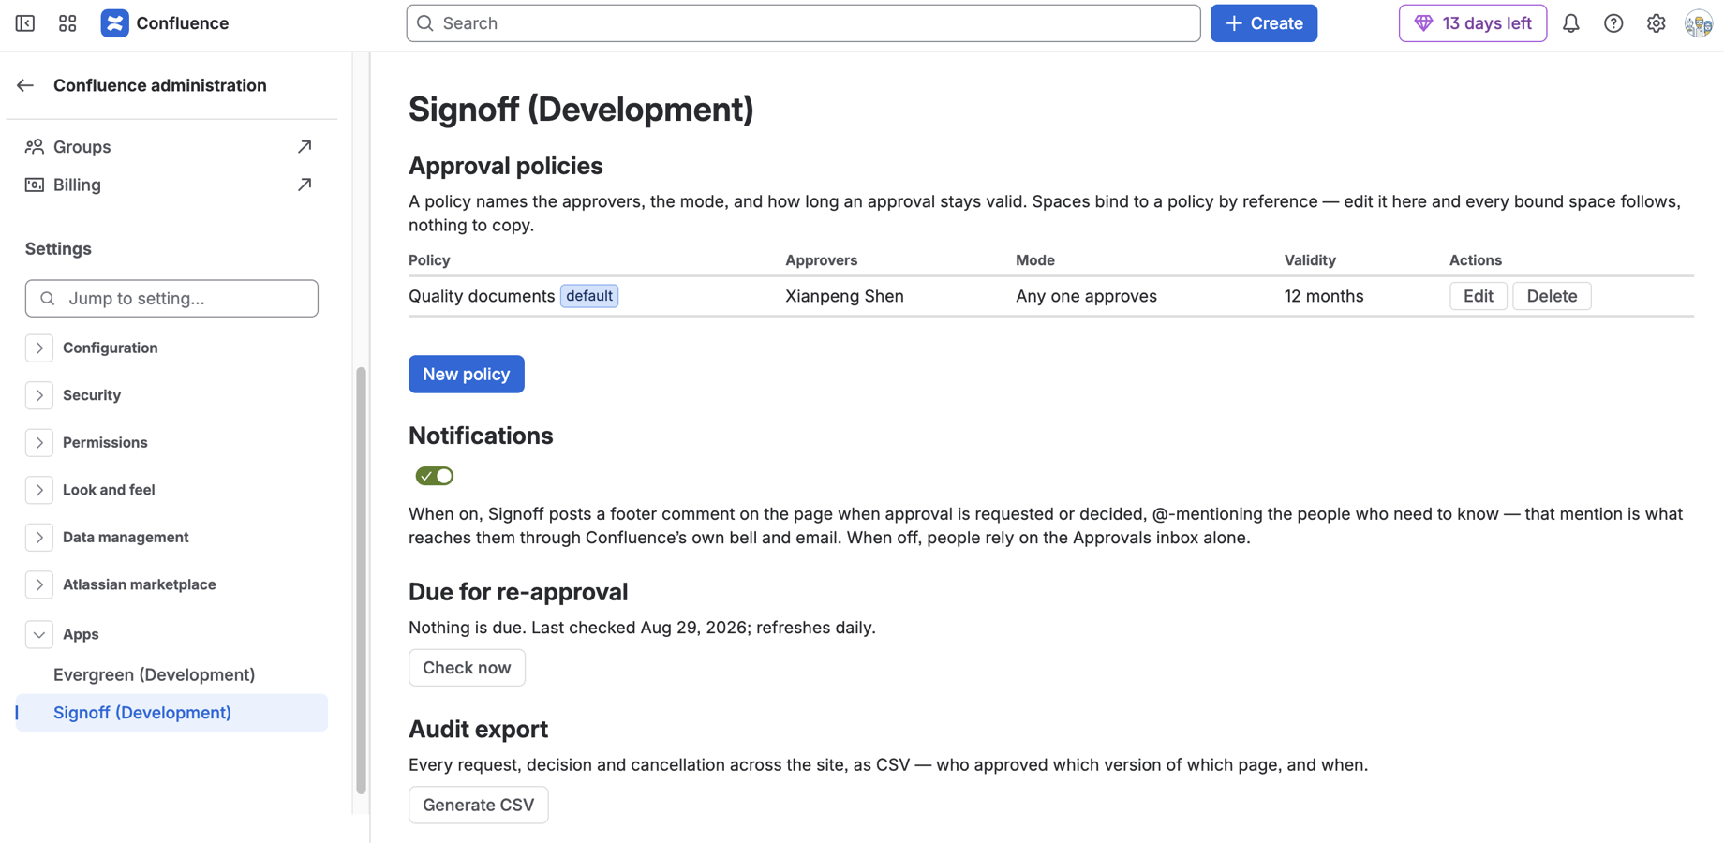
Task: Click the 'Any one approves' mode cell
Action: click(x=1086, y=296)
